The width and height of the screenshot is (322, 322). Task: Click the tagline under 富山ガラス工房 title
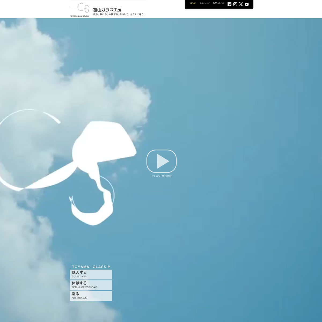click(119, 14)
